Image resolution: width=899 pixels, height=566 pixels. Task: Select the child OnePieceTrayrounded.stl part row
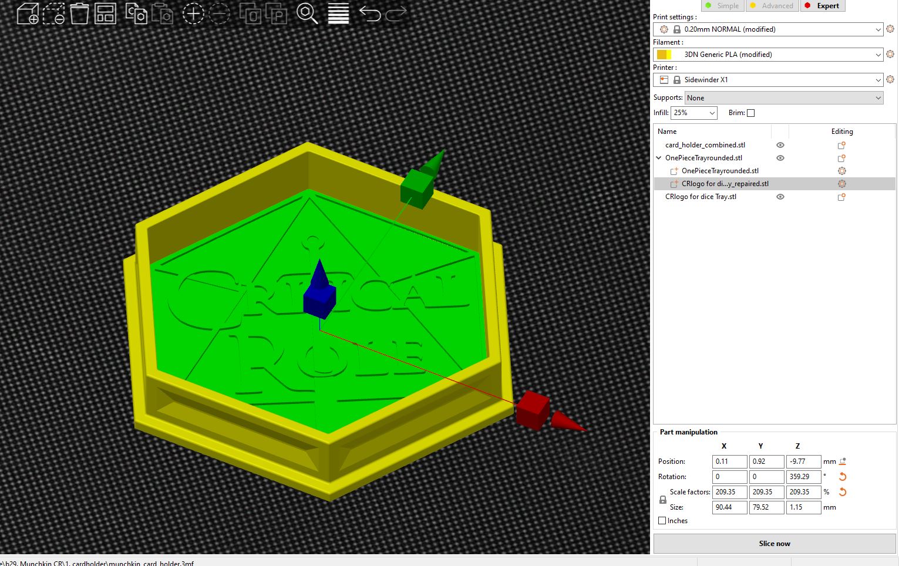pyautogui.click(x=775, y=171)
